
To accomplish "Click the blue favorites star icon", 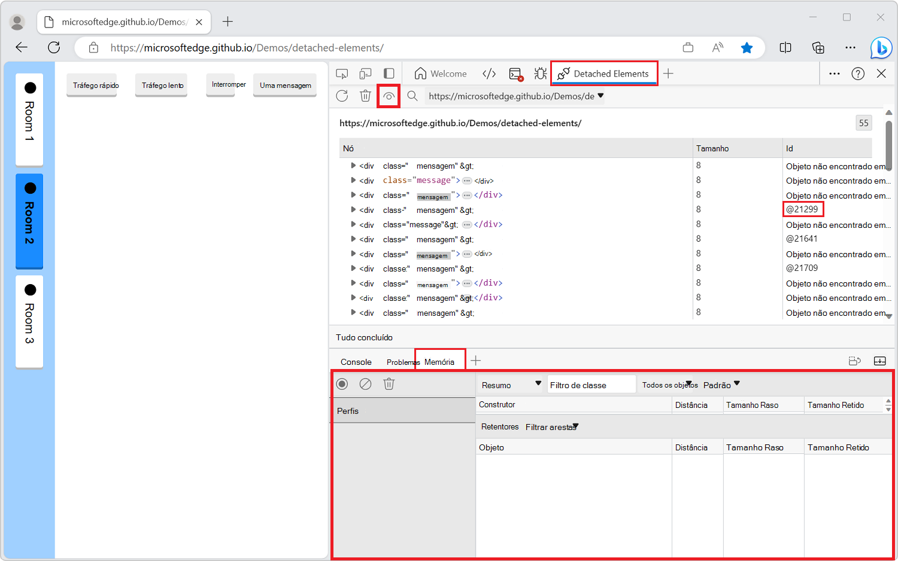I will [747, 48].
